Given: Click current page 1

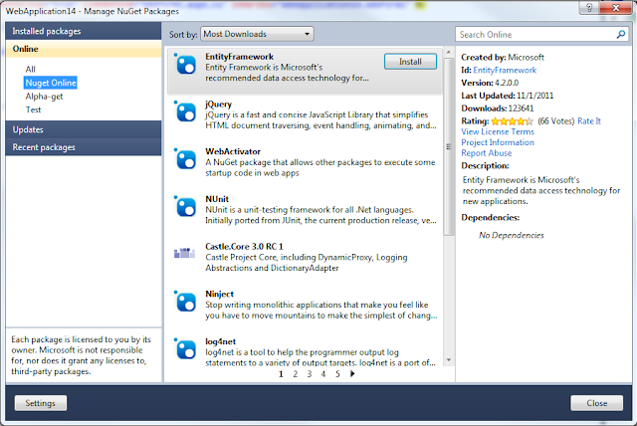Looking at the screenshot, I should pos(281,374).
